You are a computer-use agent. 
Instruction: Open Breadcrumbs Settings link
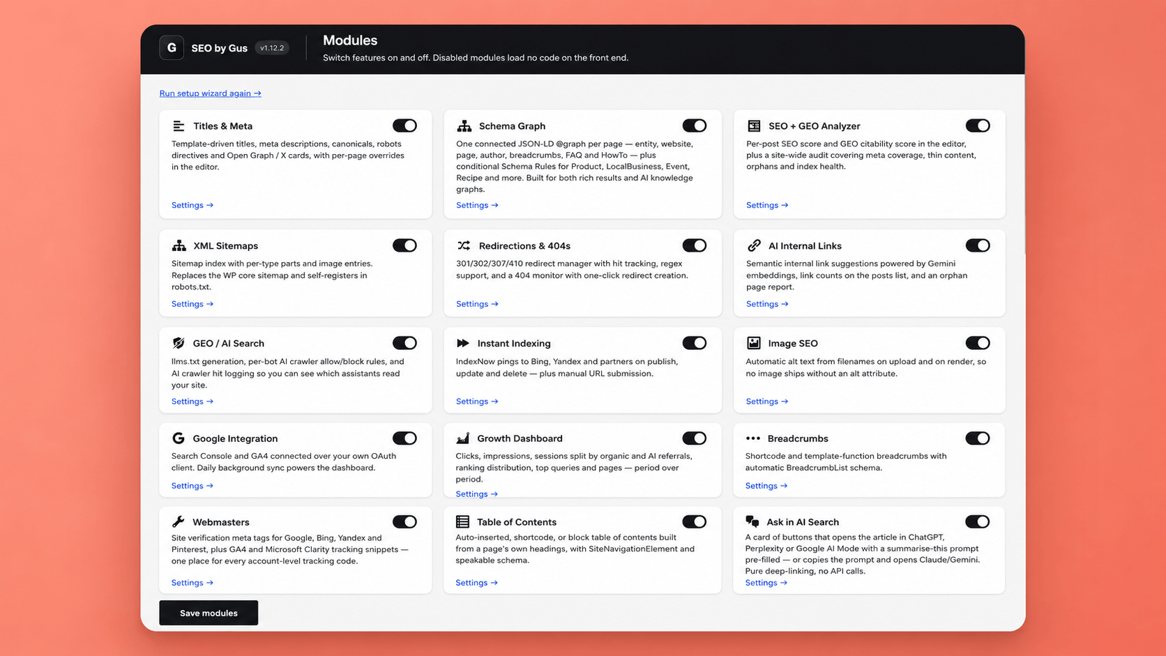(766, 486)
